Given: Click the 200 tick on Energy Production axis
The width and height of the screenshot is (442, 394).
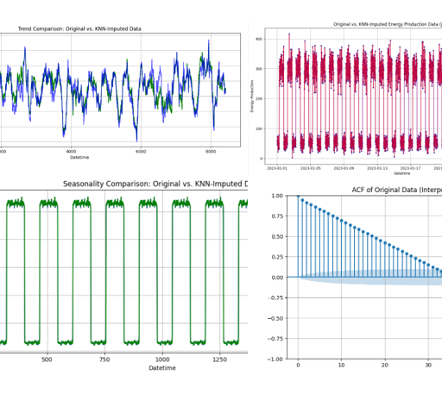Looking at the screenshot, I should (x=259, y=98).
